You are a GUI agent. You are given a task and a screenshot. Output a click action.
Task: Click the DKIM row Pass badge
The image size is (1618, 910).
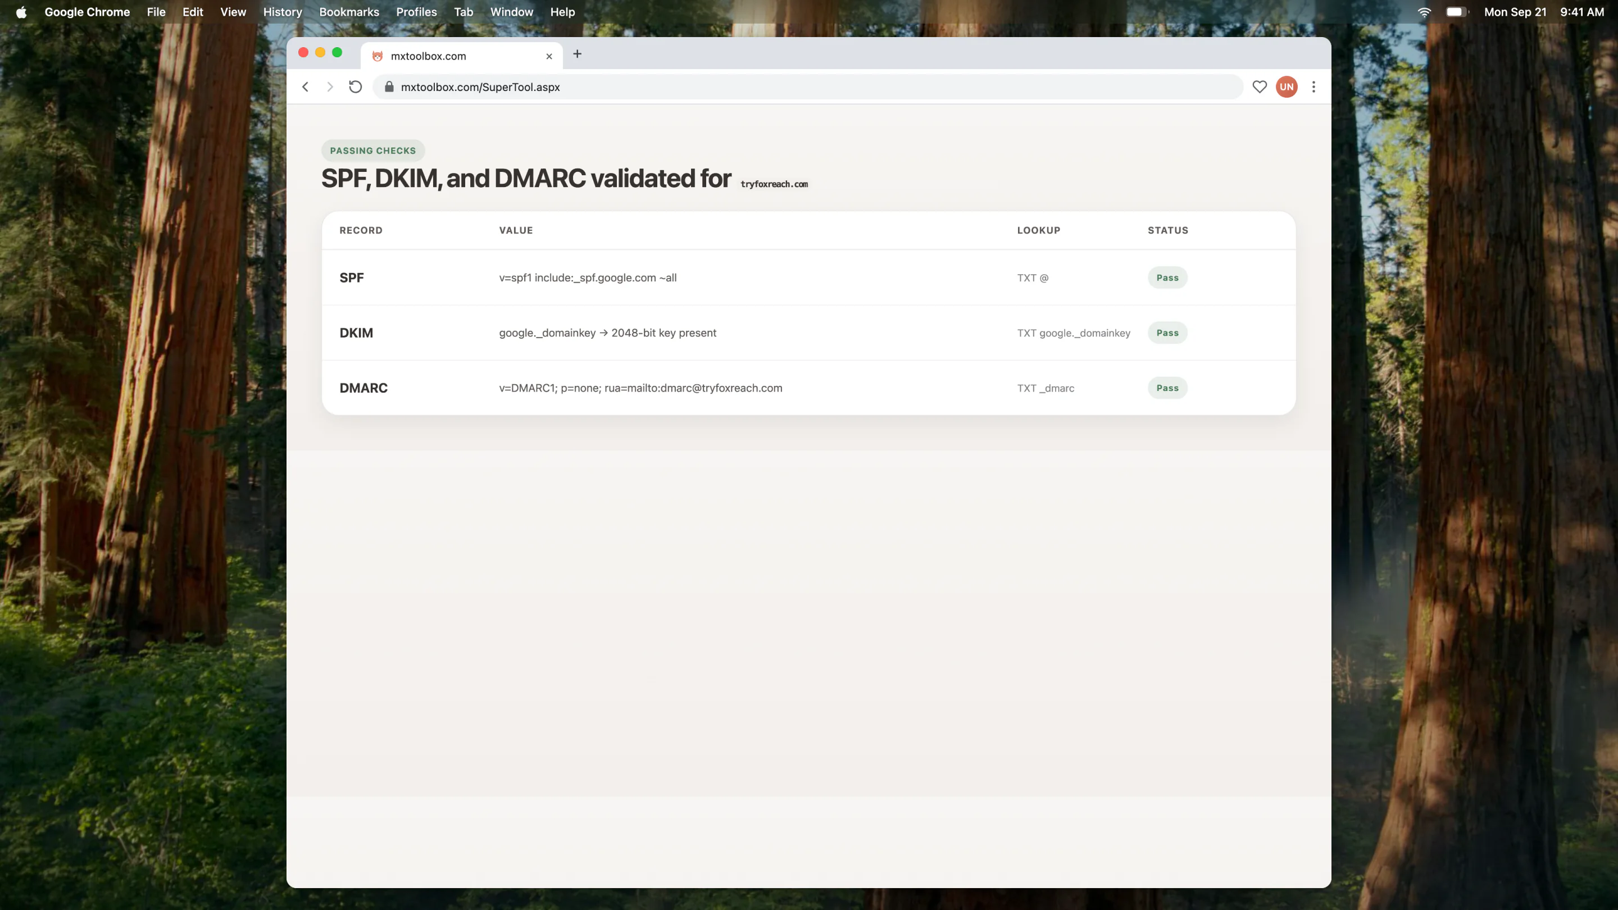pyautogui.click(x=1167, y=333)
